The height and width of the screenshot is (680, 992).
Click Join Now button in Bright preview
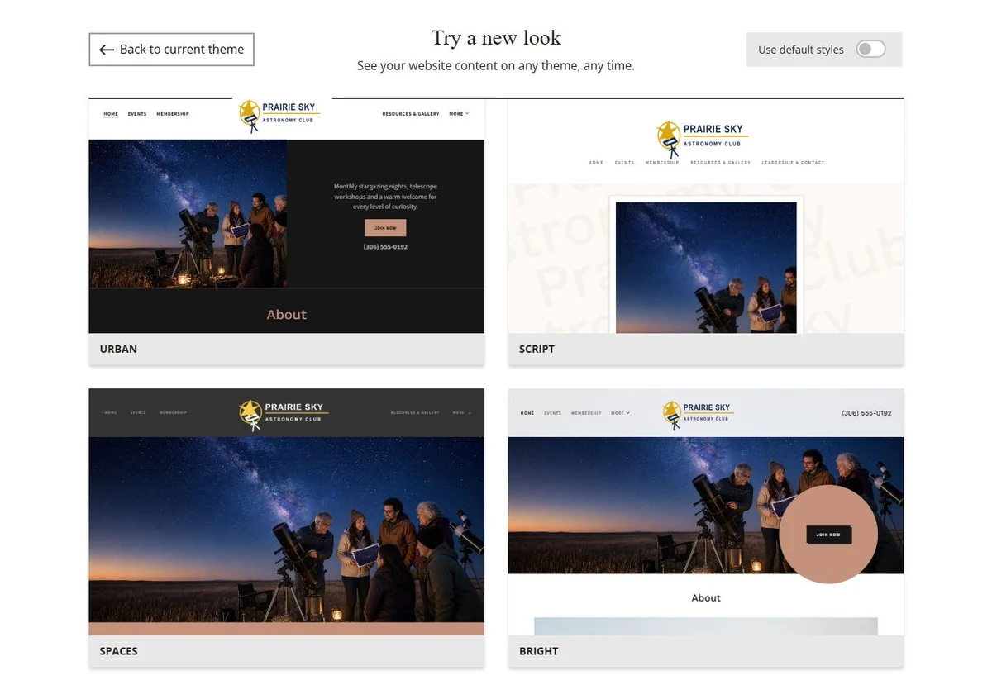tap(828, 535)
